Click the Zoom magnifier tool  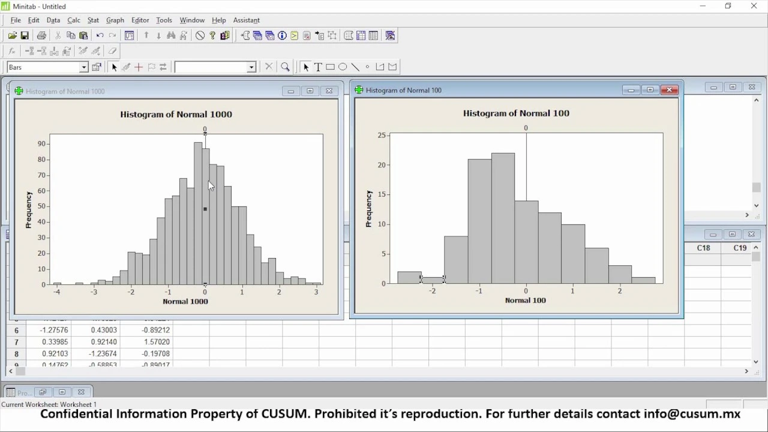click(286, 67)
